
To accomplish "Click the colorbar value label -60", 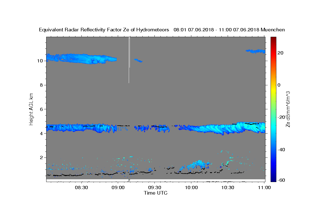I will click(x=281, y=180).
